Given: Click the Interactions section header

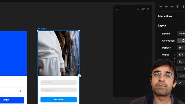Looking at the screenshot, I should 165,16.
